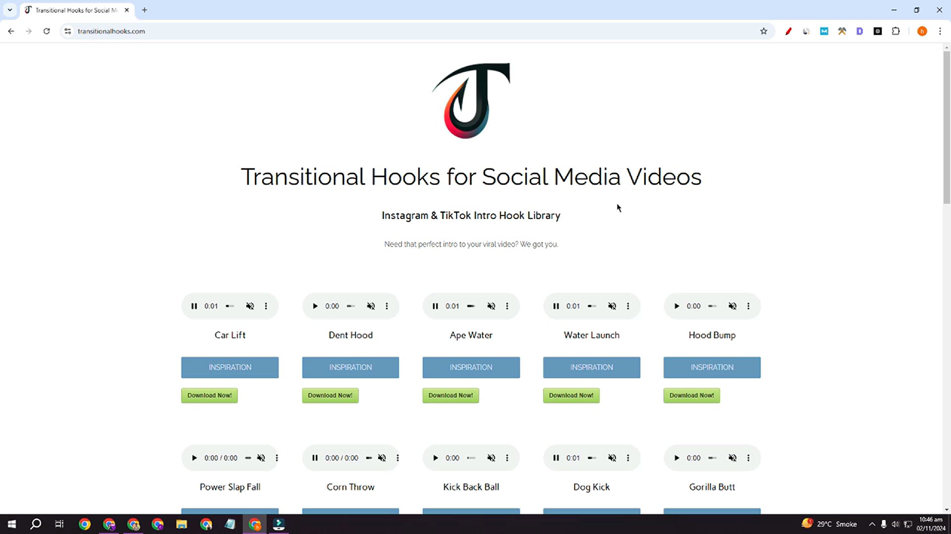Open the Windows Start menu
951x534 pixels.
(12, 524)
